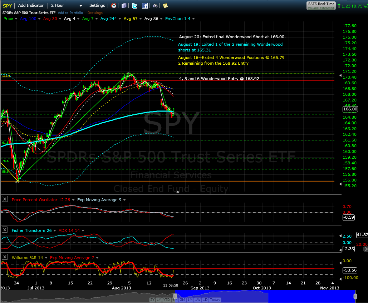This screenshot has height=303, width=368.
Task: Select the Today range button
Action: (x=215, y=299)
